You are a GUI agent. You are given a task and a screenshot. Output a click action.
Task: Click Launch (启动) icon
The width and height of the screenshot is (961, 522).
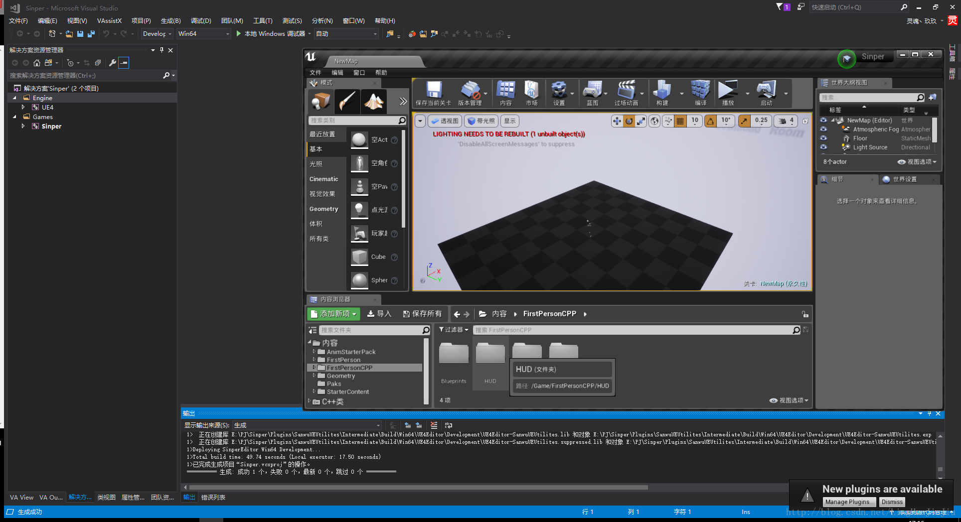coord(766,90)
